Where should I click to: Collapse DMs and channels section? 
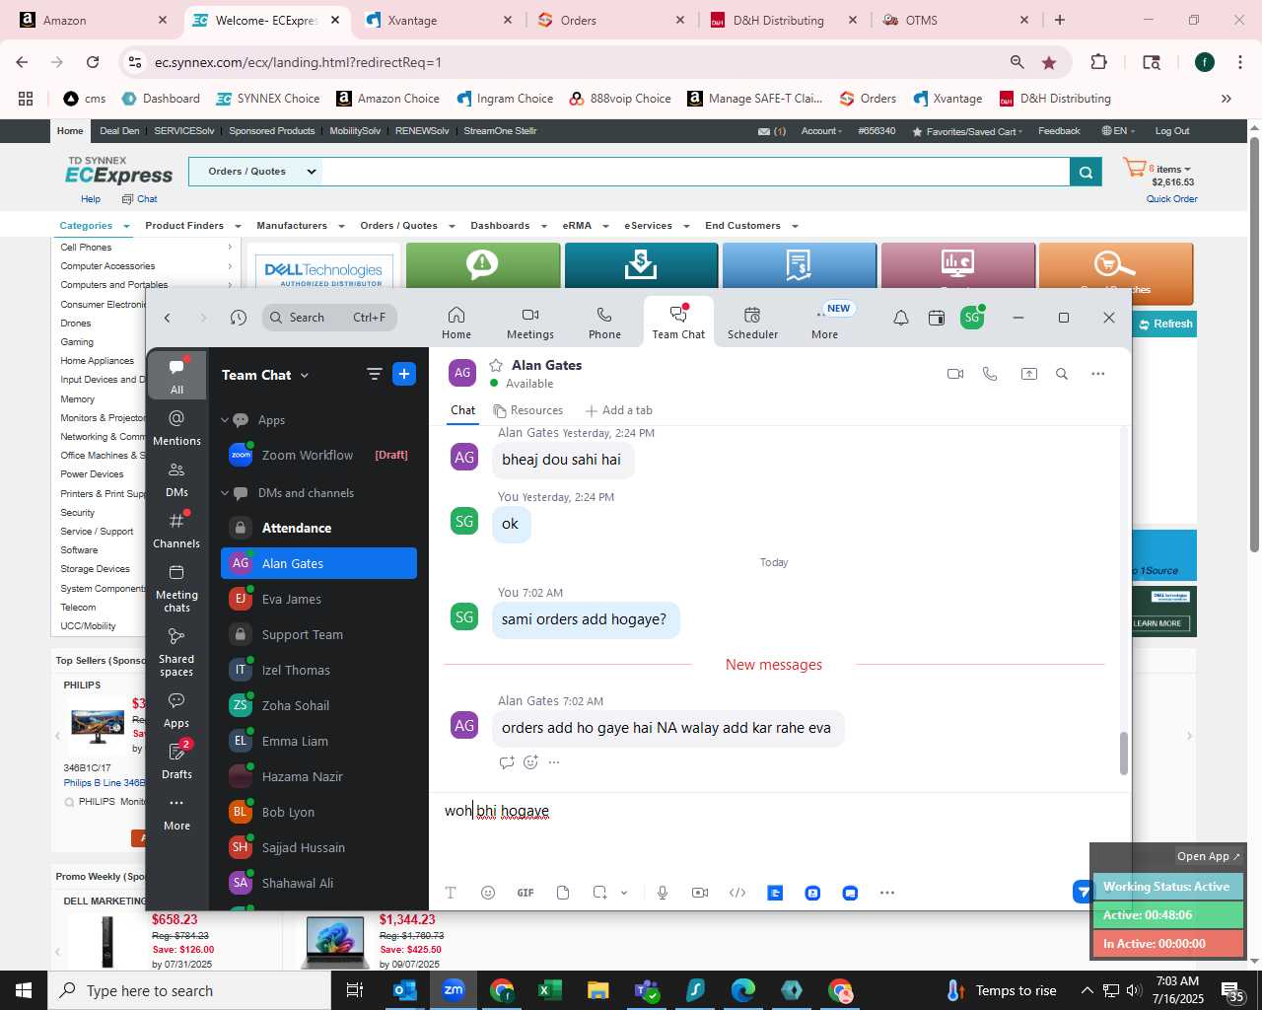[225, 493]
